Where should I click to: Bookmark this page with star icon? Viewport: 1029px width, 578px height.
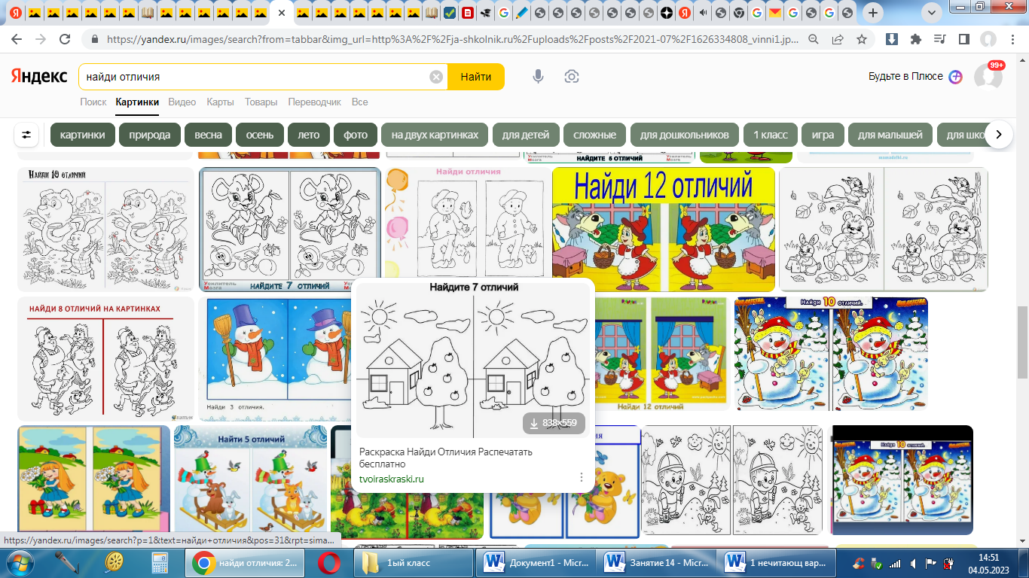coord(862,39)
